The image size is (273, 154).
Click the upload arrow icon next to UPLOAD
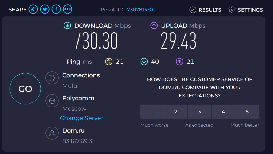tap(154, 25)
